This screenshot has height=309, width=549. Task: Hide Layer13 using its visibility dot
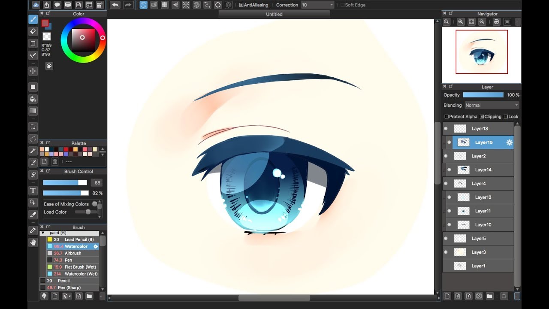coord(446,128)
